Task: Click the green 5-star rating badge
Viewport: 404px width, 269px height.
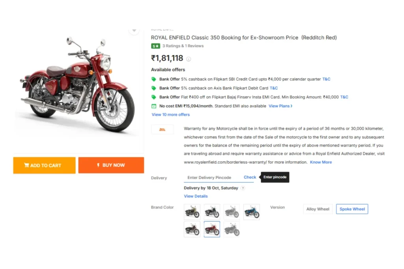Action: (x=155, y=46)
